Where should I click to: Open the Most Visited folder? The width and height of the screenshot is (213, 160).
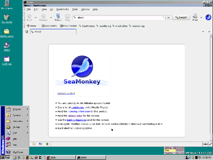(x=68, y=26)
